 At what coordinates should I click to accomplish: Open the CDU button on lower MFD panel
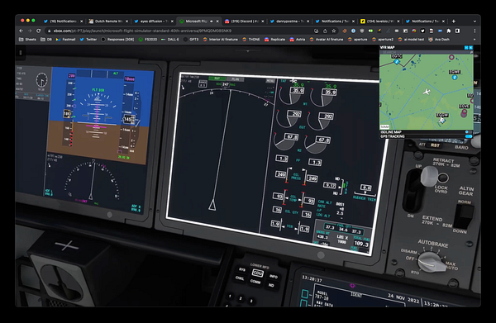[257, 273]
